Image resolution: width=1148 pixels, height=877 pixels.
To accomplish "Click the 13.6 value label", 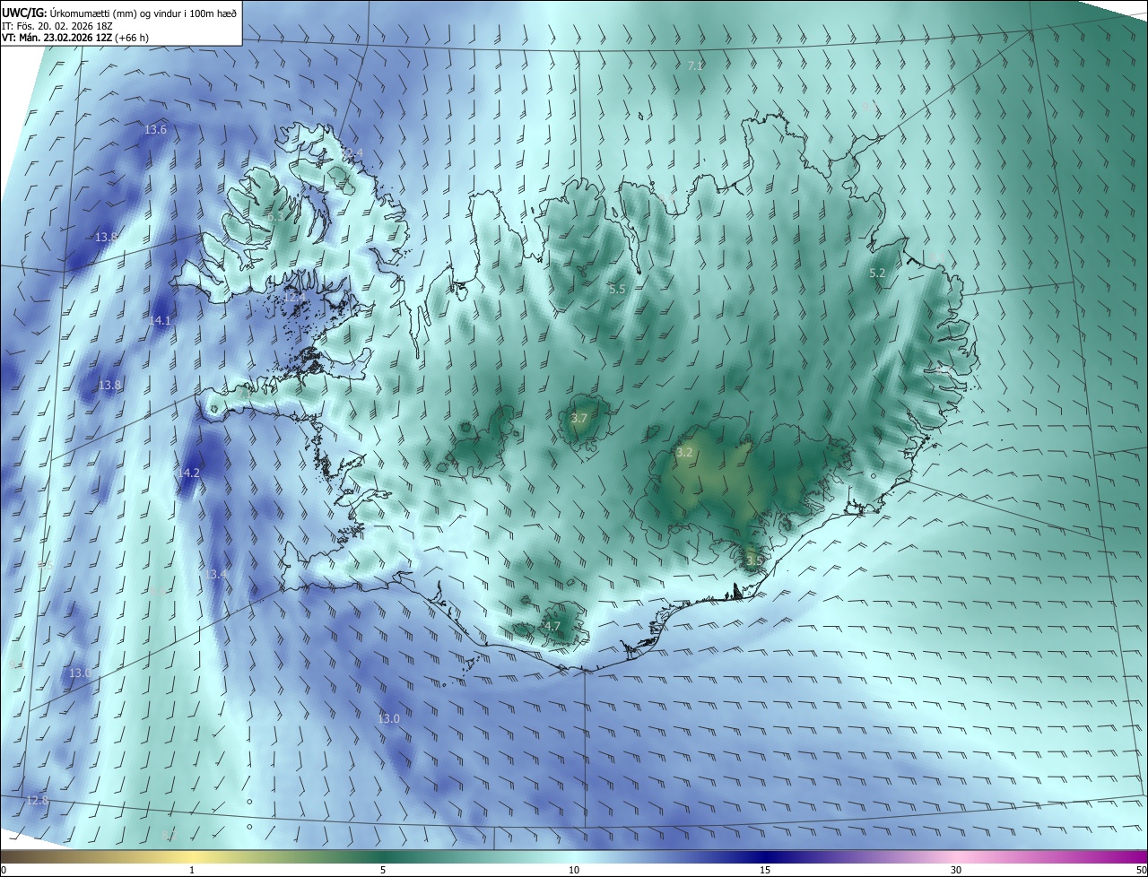I will pos(155,130).
